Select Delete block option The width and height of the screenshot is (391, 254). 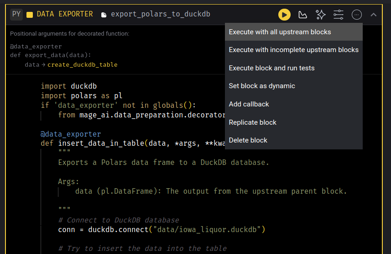click(x=294, y=140)
